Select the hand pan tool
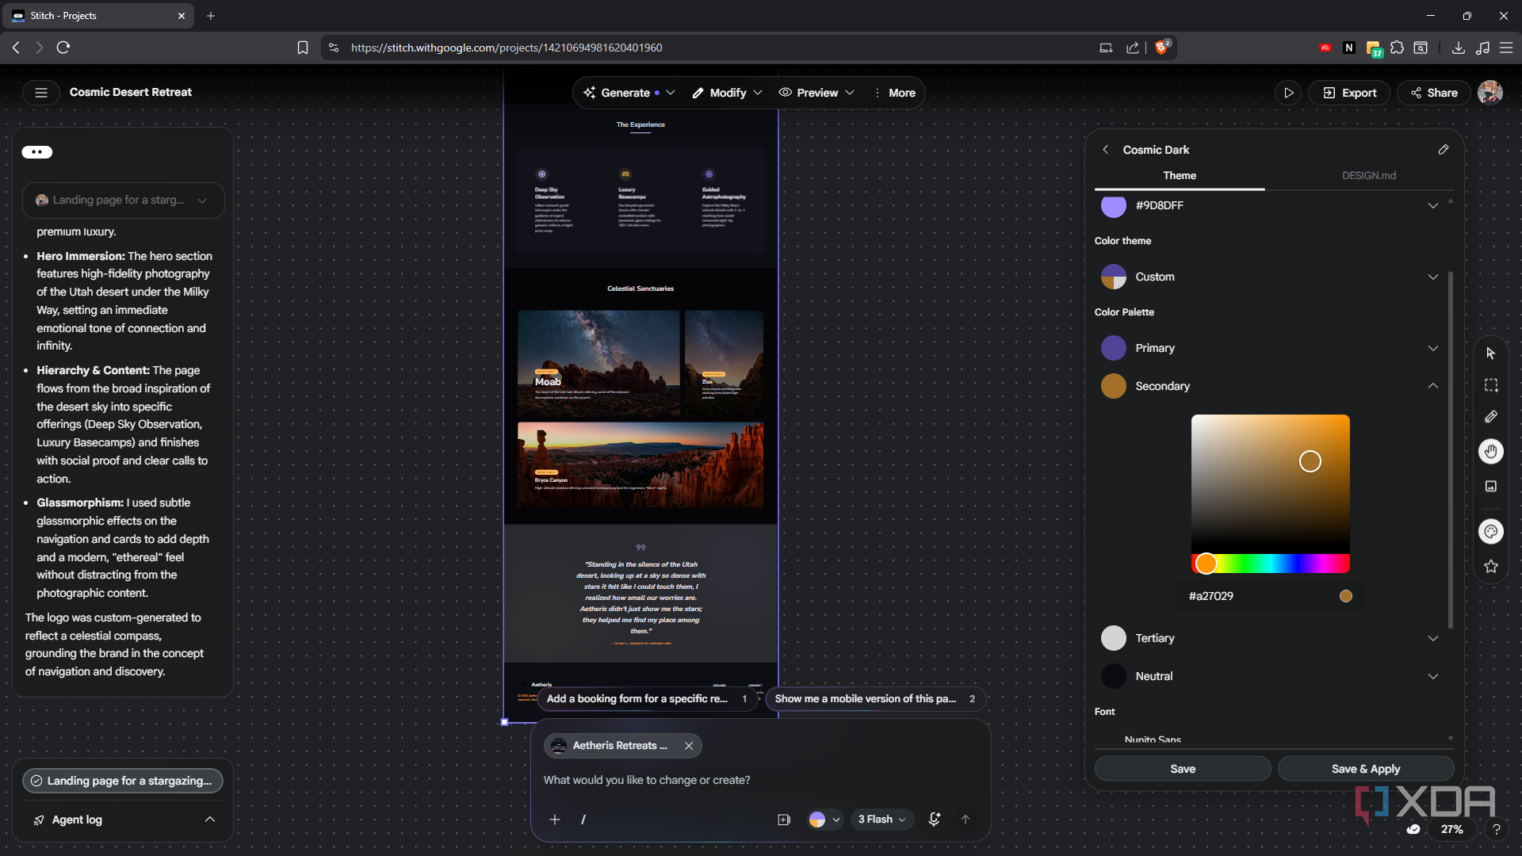Screen dimensions: 1522x856 coord(1491,452)
